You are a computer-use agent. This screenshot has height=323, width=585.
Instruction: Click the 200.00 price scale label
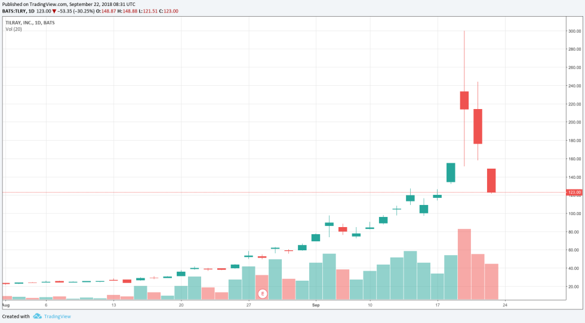574,122
